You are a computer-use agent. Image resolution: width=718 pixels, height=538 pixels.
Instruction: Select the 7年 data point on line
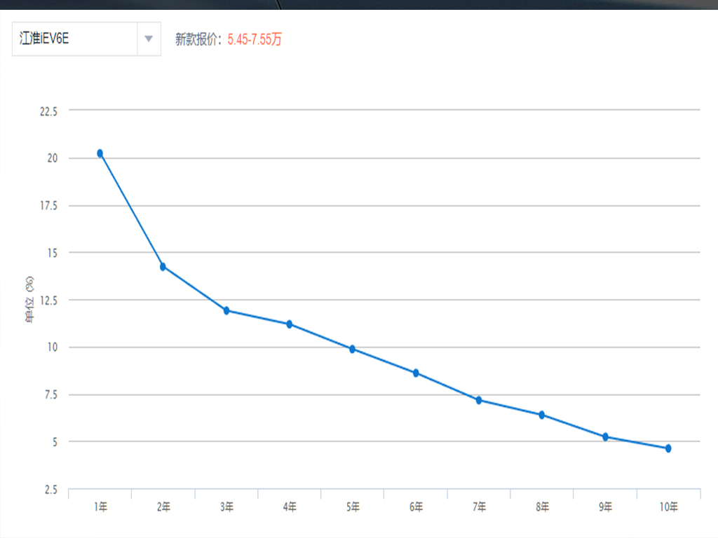pyautogui.click(x=479, y=400)
